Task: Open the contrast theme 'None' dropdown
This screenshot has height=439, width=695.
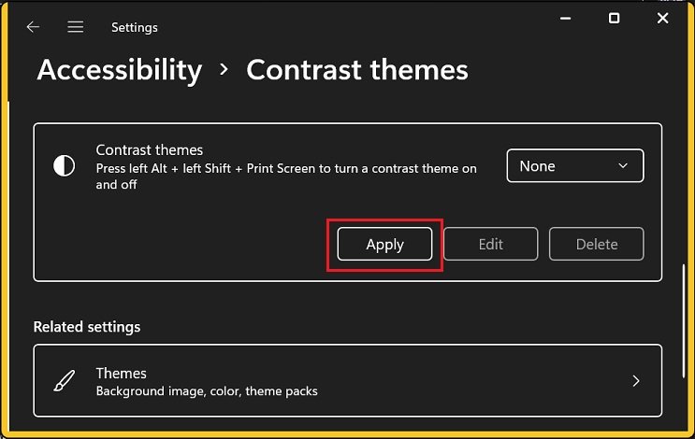Action: click(x=574, y=166)
